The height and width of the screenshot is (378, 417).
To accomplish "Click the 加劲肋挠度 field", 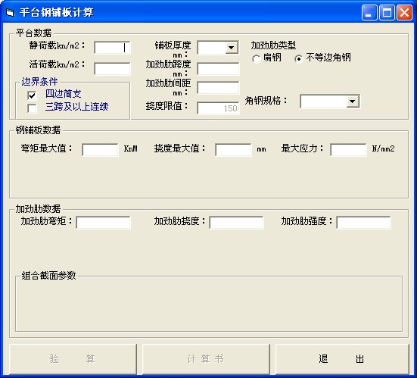I will pos(236,222).
